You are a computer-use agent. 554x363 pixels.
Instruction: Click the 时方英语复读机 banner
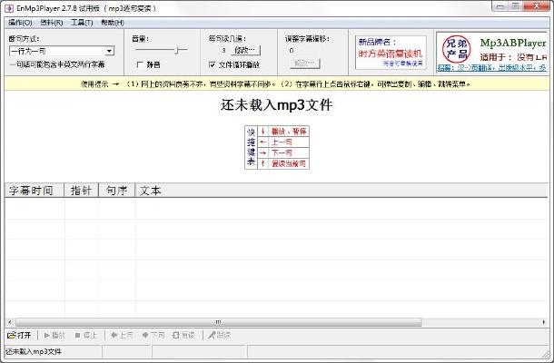pyautogui.click(x=391, y=53)
